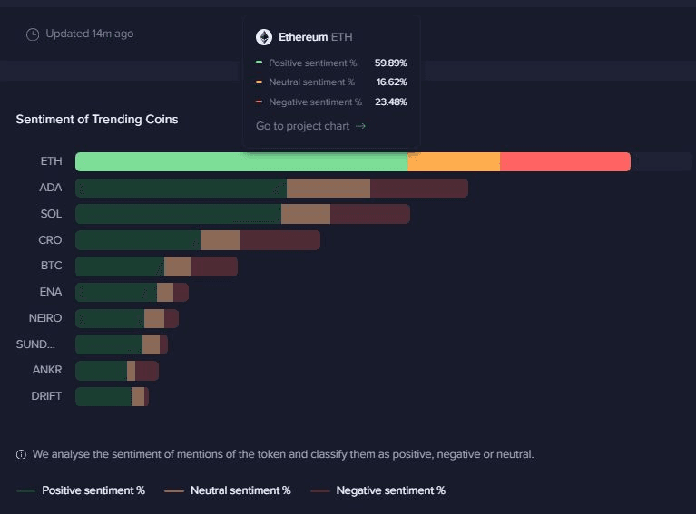Image resolution: width=696 pixels, height=514 pixels.
Task: Click the Ethereum ETH title in the tooltip
Action: point(315,37)
